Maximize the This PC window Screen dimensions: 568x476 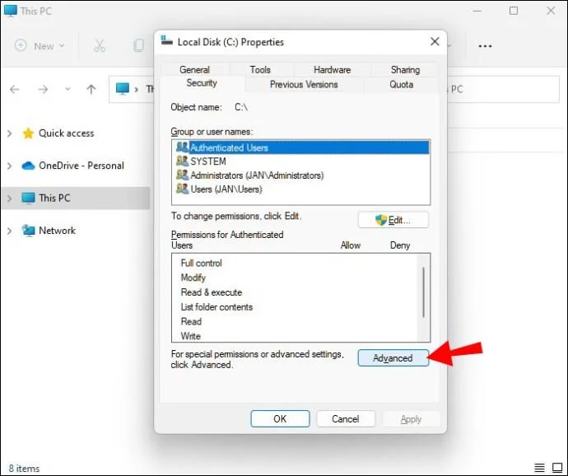coord(514,11)
